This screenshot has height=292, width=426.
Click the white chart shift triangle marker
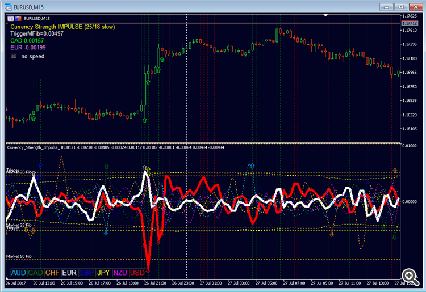325,15
